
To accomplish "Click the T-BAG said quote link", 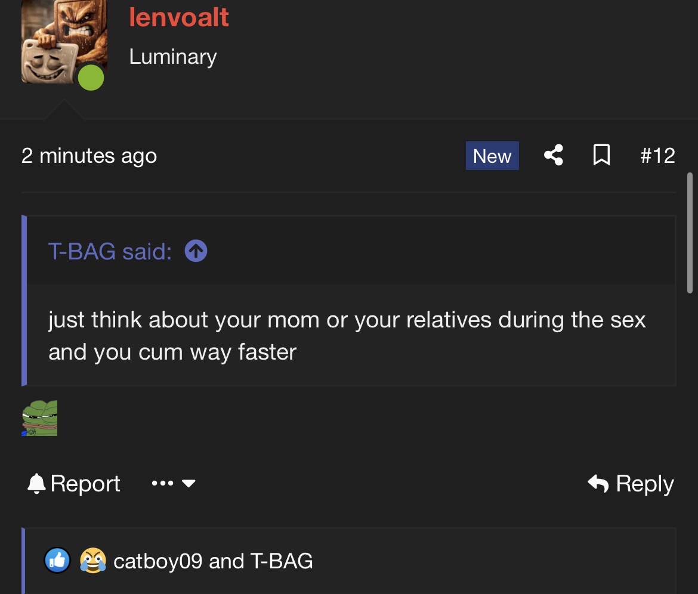I will [x=110, y=251].
